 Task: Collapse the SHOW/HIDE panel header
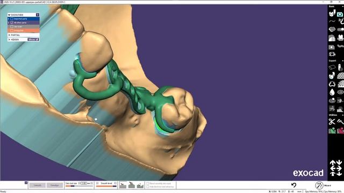(9, 15)
